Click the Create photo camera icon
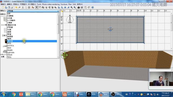This screenshot has height=97, width=173. (79, 8)
